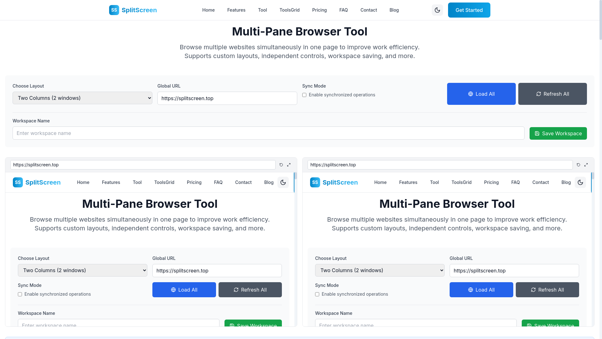
Task: Click the main Load All button
Action: 481,94
